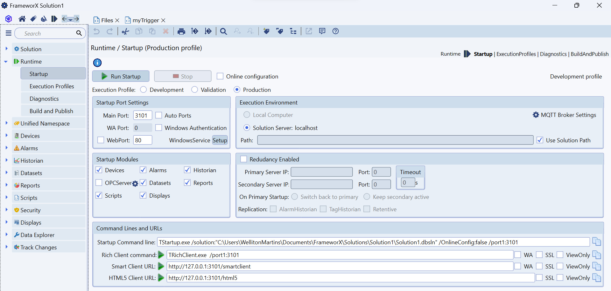Copy the Startup Command line

(x=596, y=242)
